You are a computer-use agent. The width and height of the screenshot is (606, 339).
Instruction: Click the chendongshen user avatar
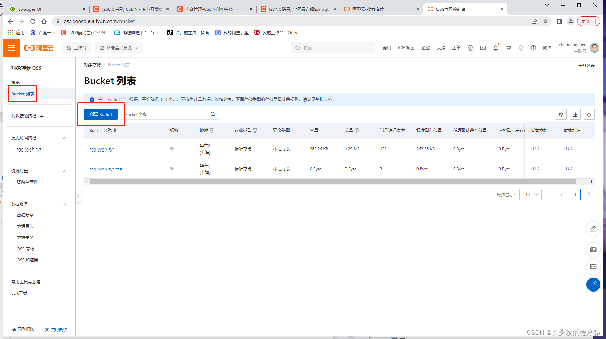[594, 48]
